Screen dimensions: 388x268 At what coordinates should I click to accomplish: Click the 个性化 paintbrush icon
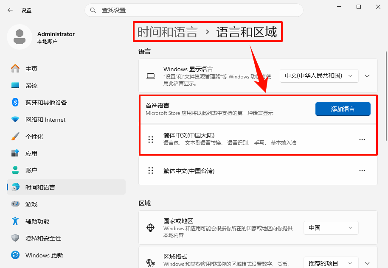point(15,136)
